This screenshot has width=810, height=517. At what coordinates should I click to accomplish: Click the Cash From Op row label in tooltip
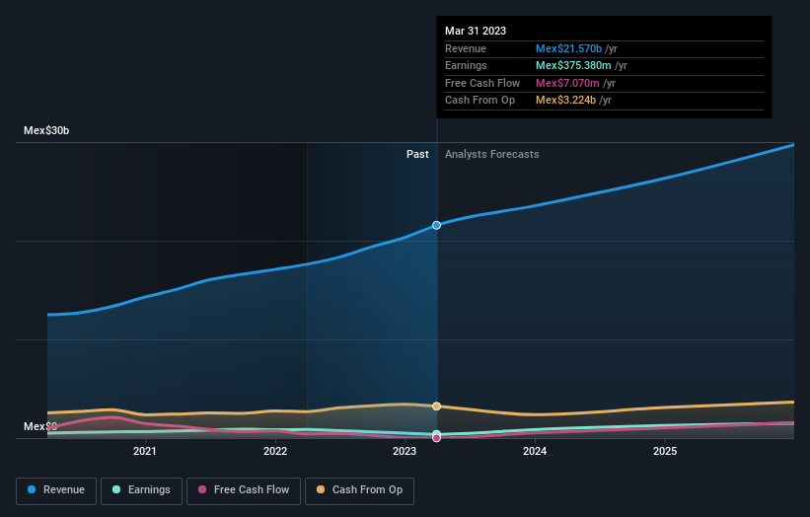click(x=479, y=101)
